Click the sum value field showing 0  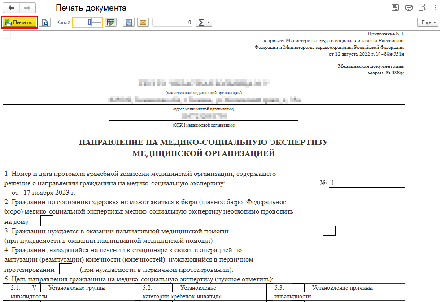(173, 22)
